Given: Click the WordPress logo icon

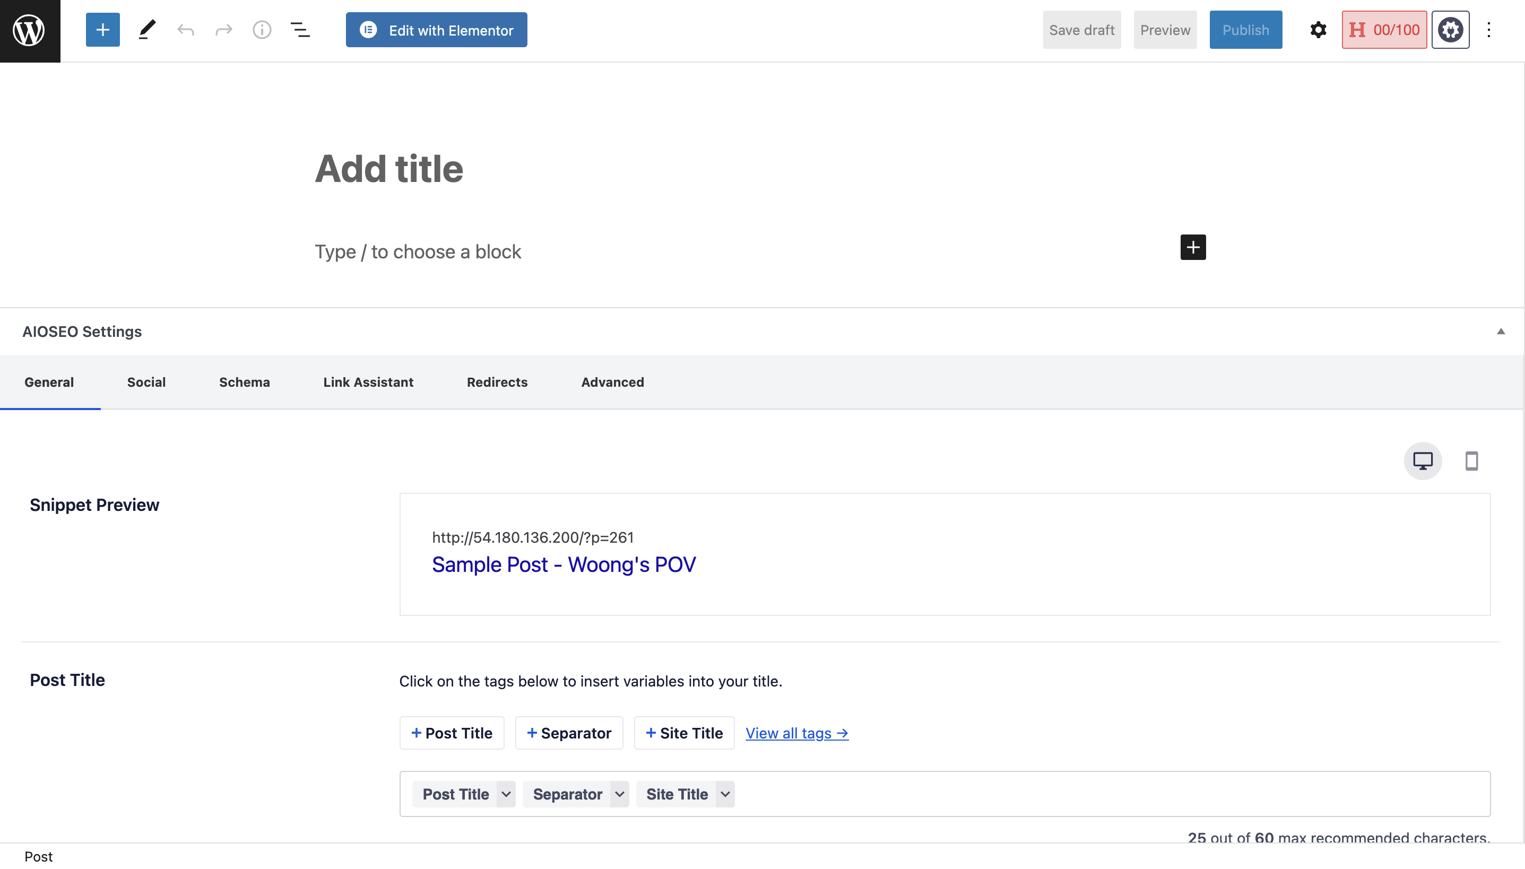Looking at the screenshot, I should 29,30.
